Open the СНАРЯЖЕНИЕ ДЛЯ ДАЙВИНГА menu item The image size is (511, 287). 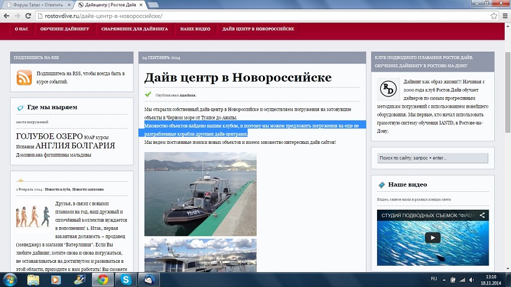[x=135, y=29]
